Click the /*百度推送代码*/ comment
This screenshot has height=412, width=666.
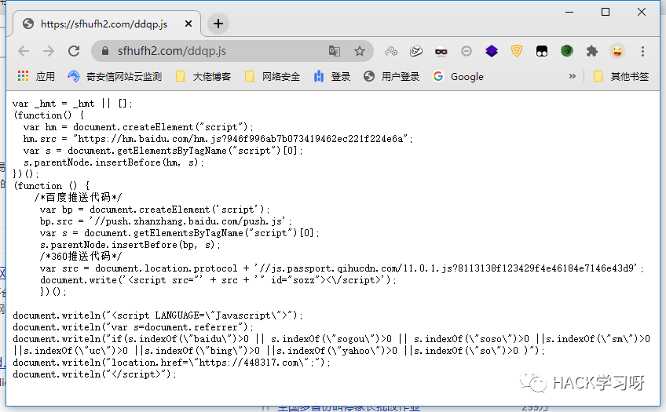(x=79, y=197)
